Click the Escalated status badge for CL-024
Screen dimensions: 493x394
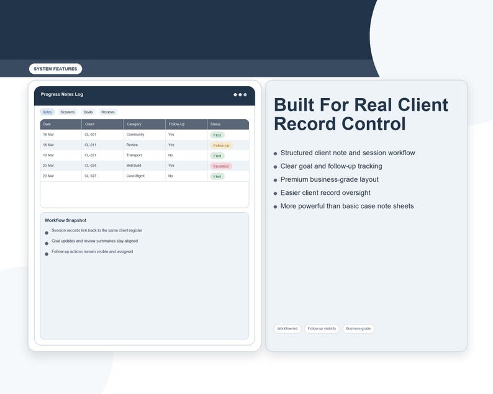(x=221, y=166)
